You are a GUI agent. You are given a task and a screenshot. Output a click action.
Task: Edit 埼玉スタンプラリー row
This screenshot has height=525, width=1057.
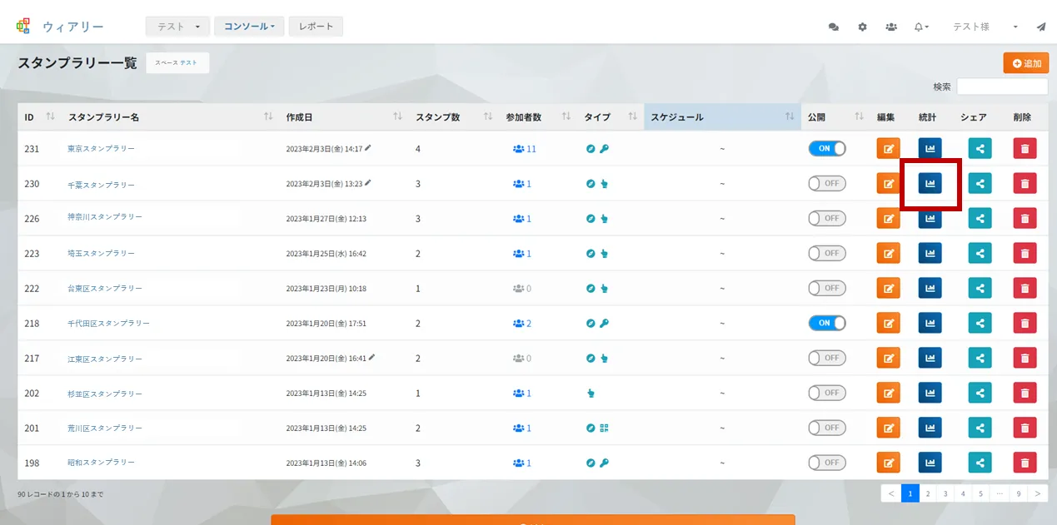[x=889, y=254]
